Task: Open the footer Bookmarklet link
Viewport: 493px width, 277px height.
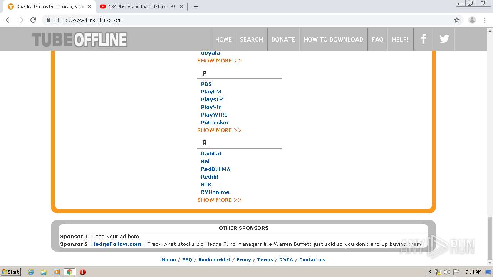Action: coord(215,260)
